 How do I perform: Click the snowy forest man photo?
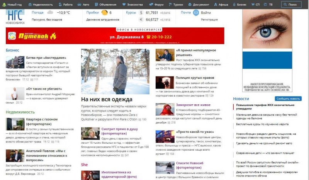(x=115, y=71)
